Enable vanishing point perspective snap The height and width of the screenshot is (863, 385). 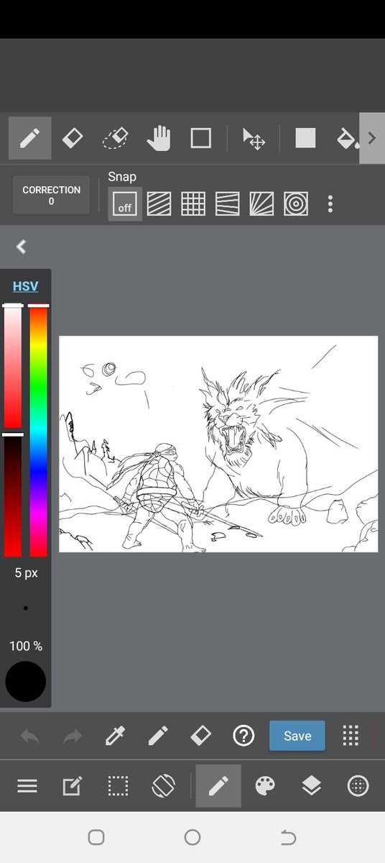click(x=227, y=204)
